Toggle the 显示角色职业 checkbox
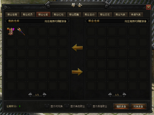Image resolution: width=154 pixels, height=115 pixels. click(x=67, y=106)
